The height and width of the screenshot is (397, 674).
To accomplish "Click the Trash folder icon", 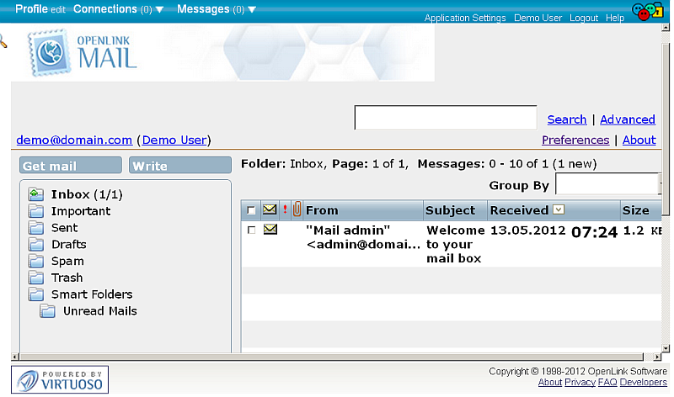I will point(36,278).
